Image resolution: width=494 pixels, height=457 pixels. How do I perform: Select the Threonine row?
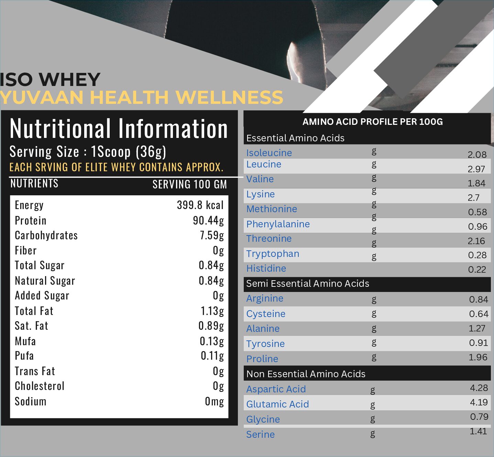[x=367, y=240]
